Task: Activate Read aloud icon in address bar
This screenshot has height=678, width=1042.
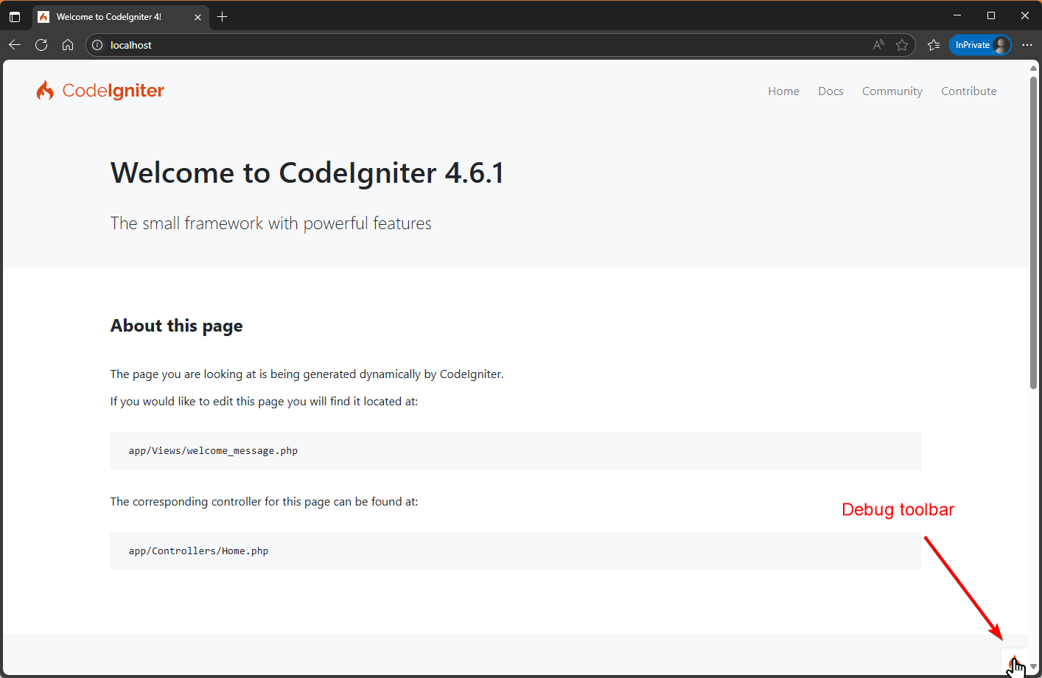Action: [x=878, y=45]
